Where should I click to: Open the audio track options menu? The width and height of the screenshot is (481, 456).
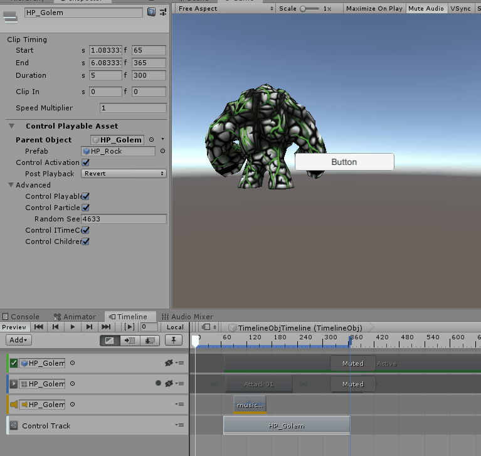click(x=180, y=404)
